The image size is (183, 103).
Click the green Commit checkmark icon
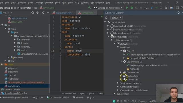[x=156, y=8]
